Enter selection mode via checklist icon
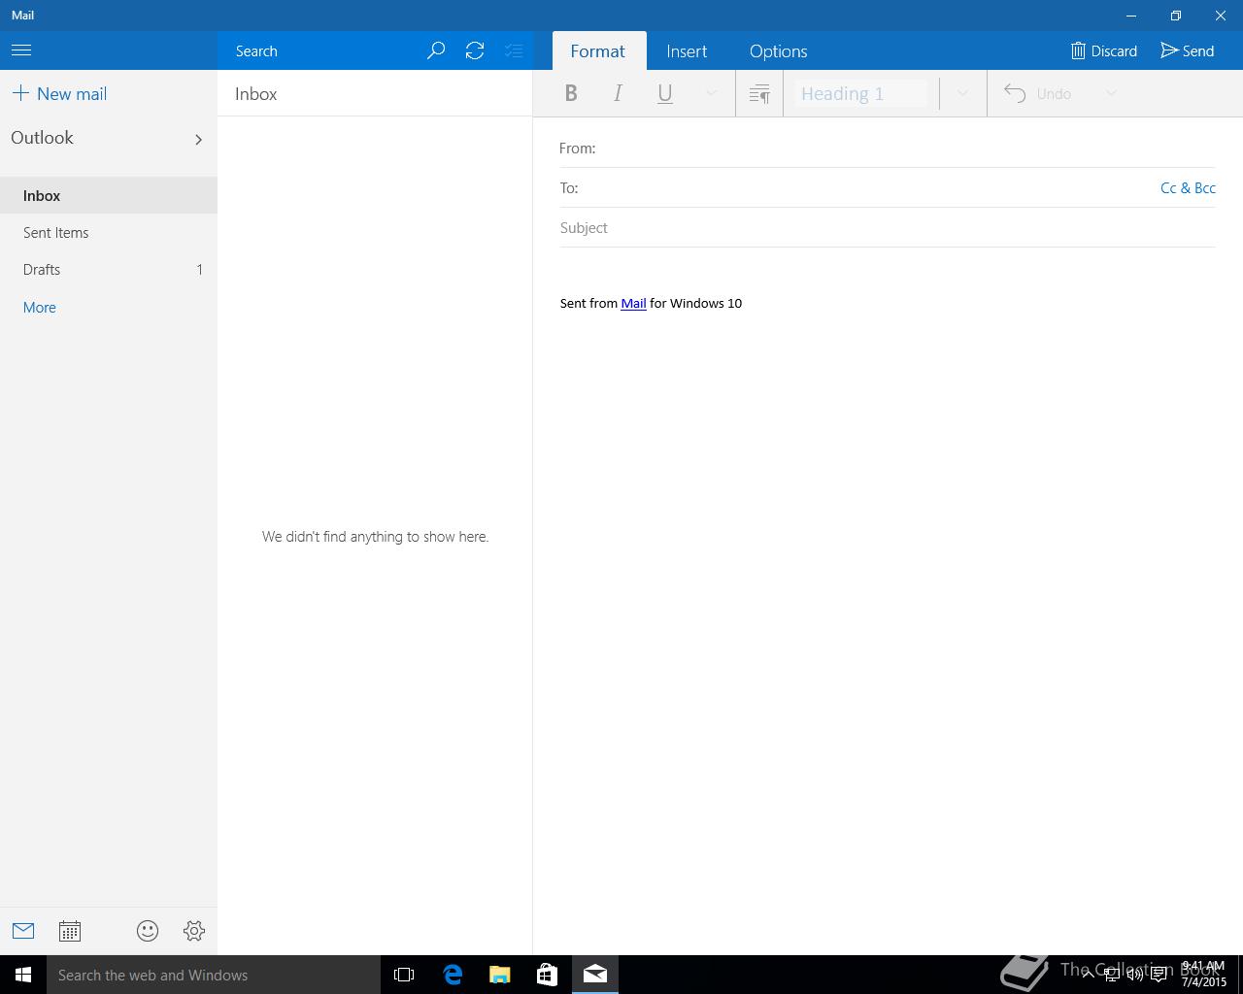1243x994 pixels. 514,50
